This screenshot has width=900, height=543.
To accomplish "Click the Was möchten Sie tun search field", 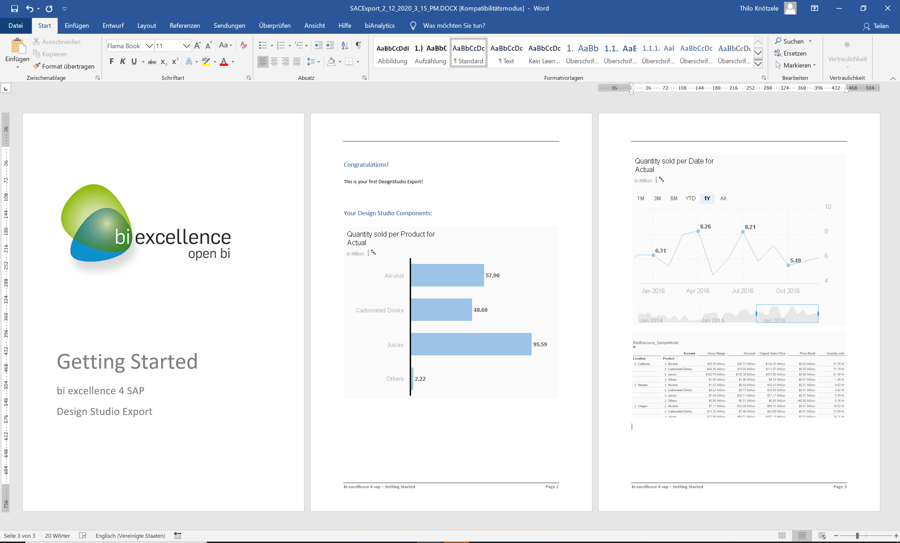I will pyautogui.click(x=454, y=26).
